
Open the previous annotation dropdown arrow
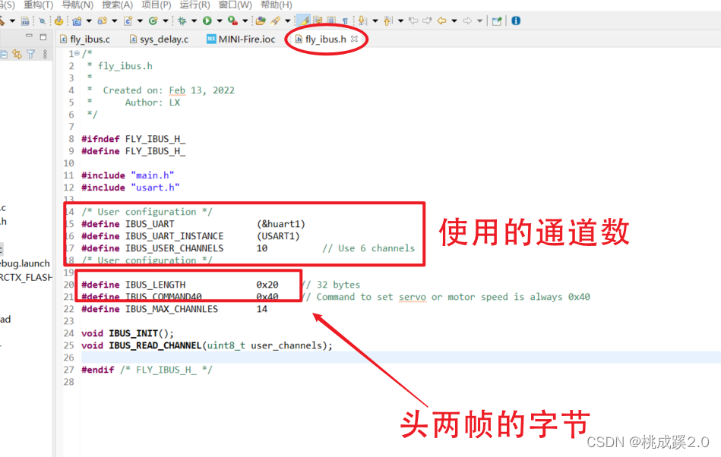pos(401,20)
